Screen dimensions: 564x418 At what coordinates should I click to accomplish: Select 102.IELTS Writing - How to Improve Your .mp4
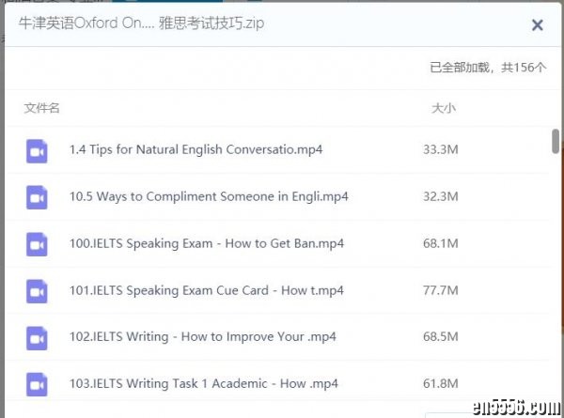(x=202, y=337)
